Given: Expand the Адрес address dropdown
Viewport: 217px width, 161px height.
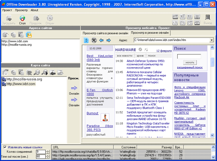Looking at the screenshot, I should click(x=212, y=40).
